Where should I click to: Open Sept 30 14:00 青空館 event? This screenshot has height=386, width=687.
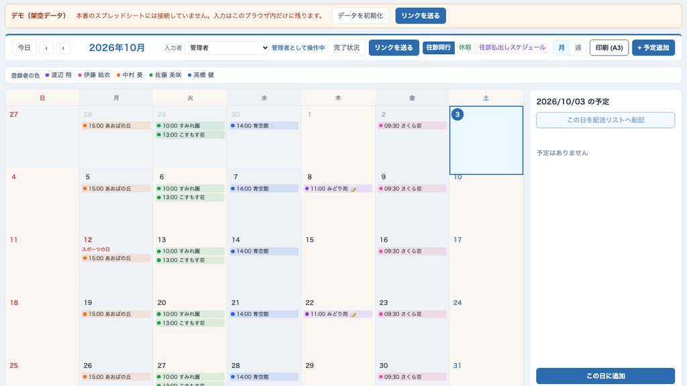pyautogui.click(x=264, y=126)
